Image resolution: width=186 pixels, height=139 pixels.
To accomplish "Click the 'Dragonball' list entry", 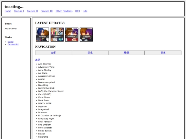I will click(44, 109).
